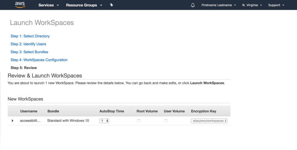The height and width of the screenshot is (150, 297).
Task: Go back to Step 1: Select Directory
Action: point(30,36)
